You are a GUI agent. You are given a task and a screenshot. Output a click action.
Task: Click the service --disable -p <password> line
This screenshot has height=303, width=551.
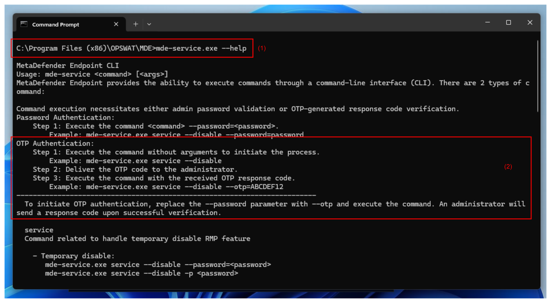click(x=142, y=273)
